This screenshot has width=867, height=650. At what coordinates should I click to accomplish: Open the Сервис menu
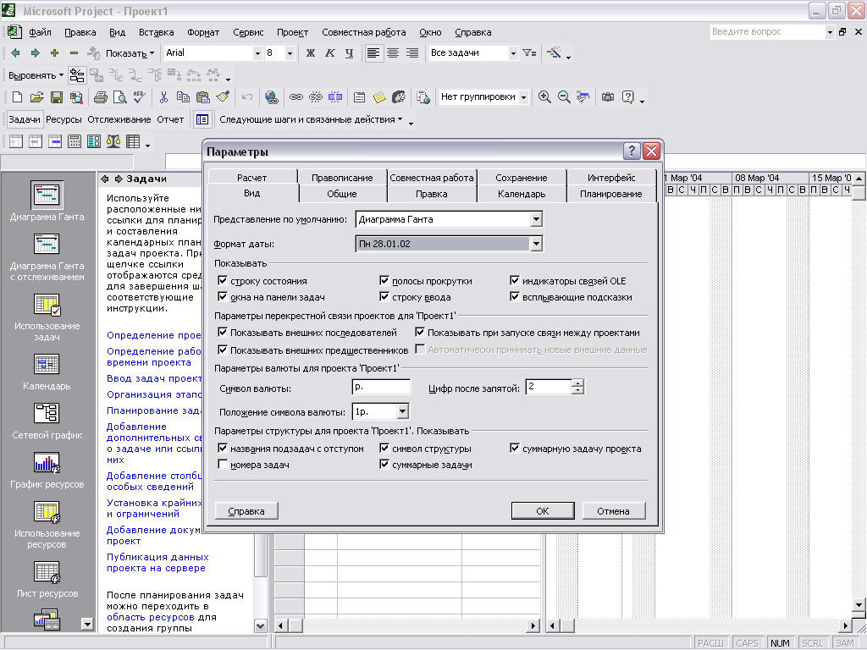pyautogui.click(x=248, y=33)
